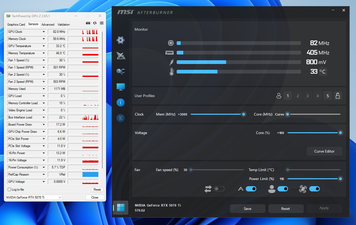Click Reset button in Afterburner

286,209
